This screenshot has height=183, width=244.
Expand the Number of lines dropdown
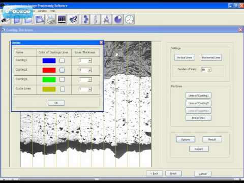coord(209,70)
